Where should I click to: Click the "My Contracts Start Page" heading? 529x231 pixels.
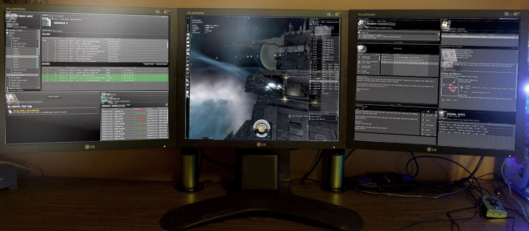click(21, 106)
